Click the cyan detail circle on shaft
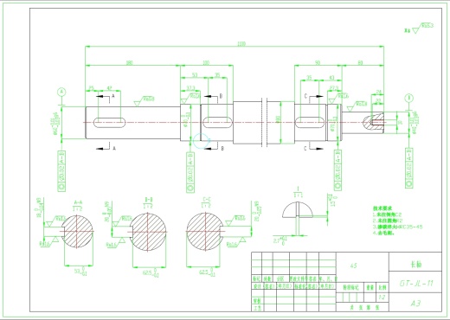450x320 pixels. (x=201, y=141)
